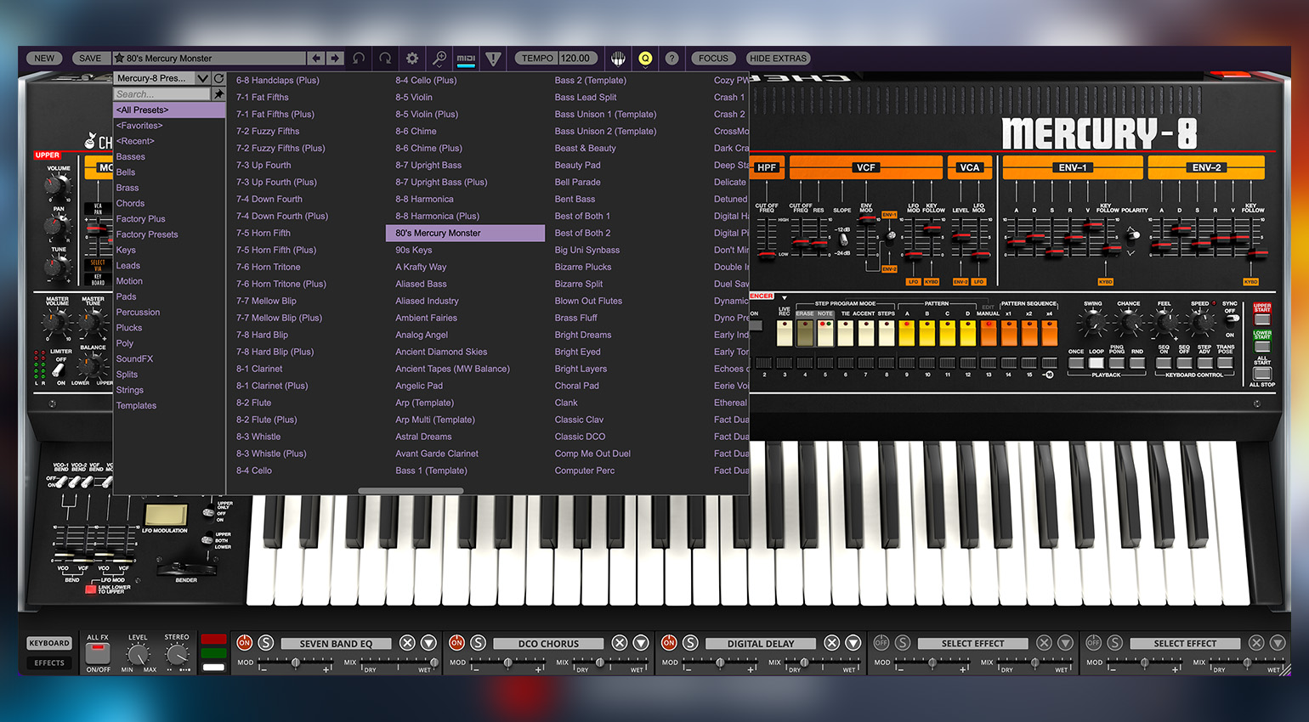This screenshot has width=1309, height=722.
Task: Load the next preset with right arrow
Action: point(335,59)
